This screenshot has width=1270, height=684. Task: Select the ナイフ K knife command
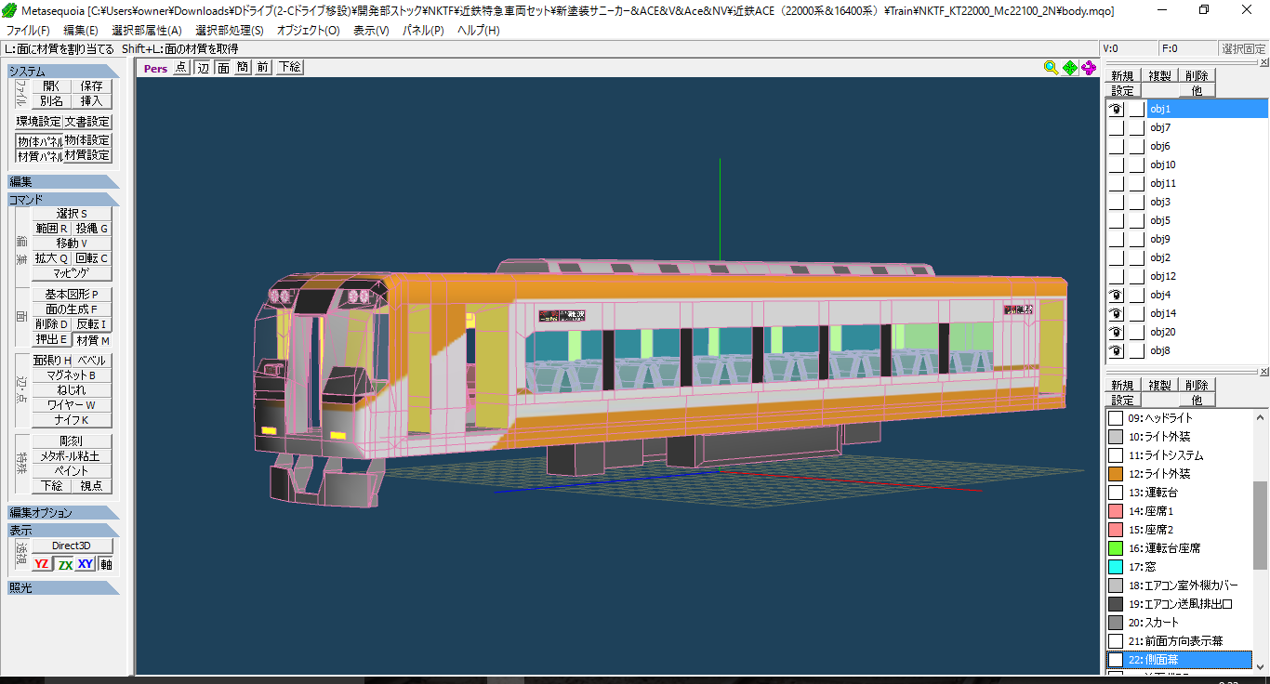72,420
